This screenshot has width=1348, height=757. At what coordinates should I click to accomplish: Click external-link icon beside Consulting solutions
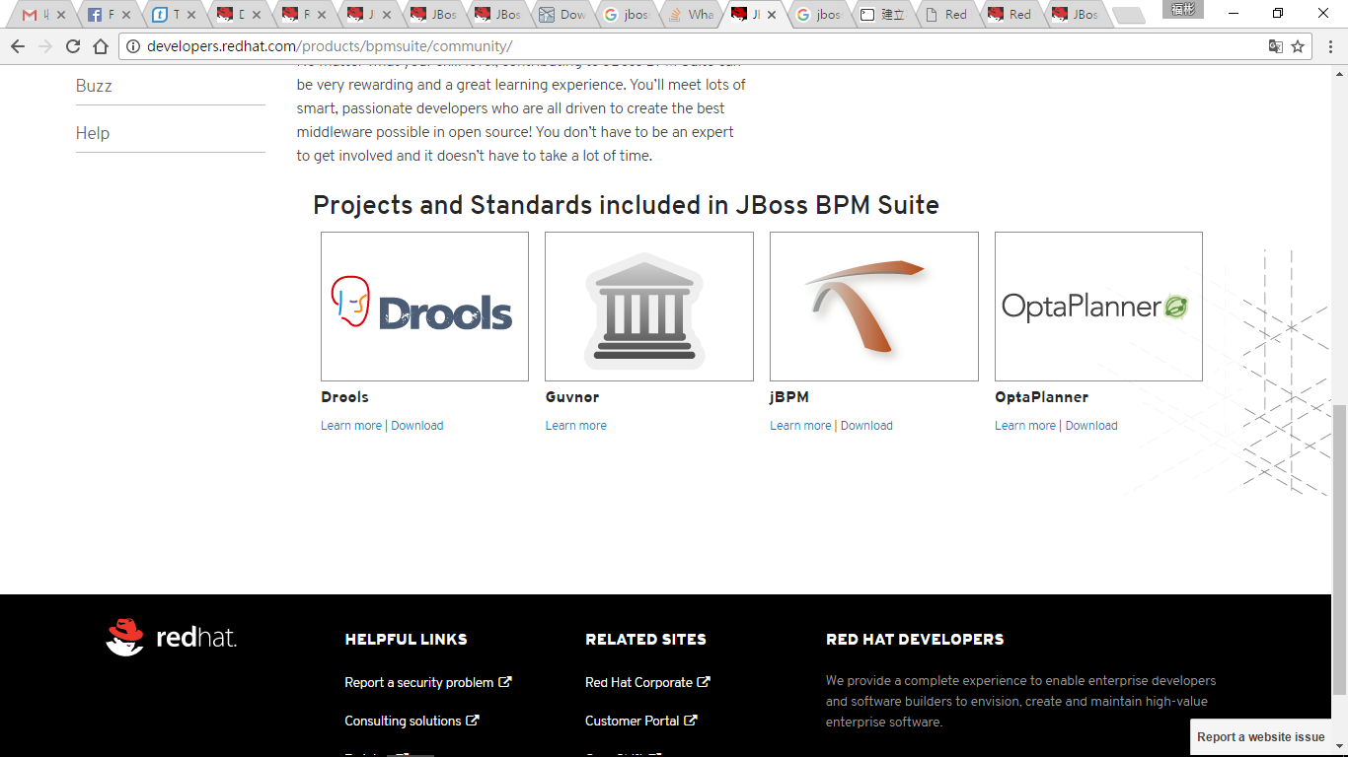[x=473, y=720]
